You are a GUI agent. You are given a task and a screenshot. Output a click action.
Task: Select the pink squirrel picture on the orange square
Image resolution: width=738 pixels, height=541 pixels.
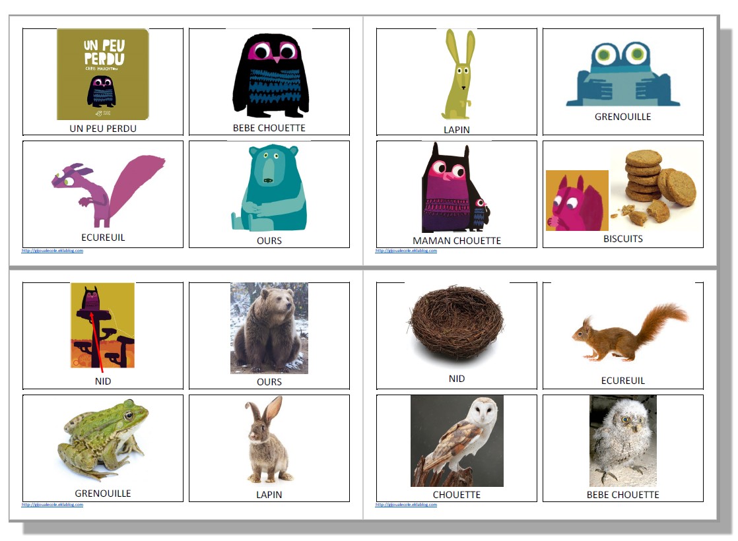pyautogui.click(x=577, y=201)
